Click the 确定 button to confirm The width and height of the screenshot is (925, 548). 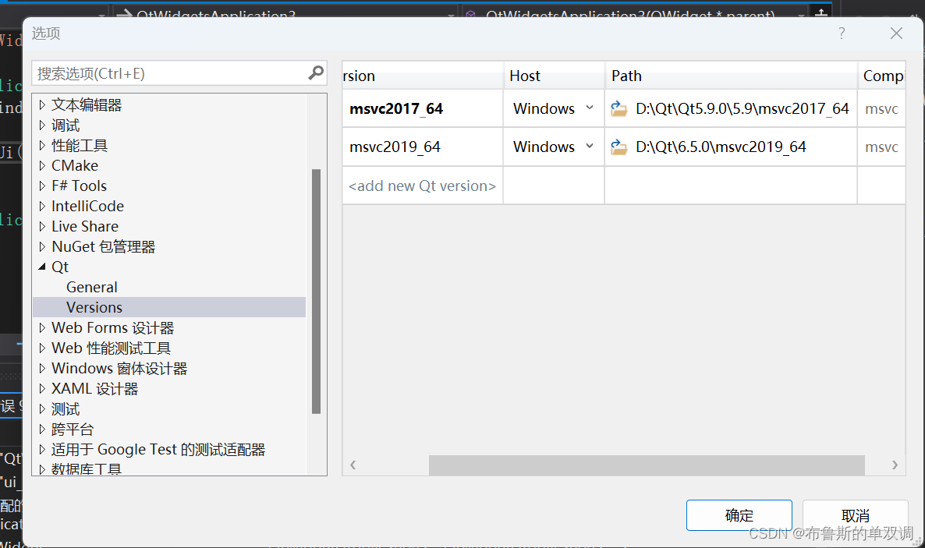tap(738, 515)
